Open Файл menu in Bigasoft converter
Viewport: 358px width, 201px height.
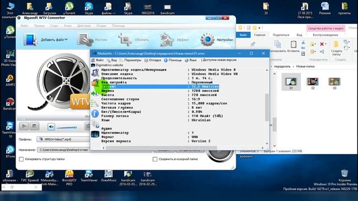pyautogui.click(x=24, y=26)
